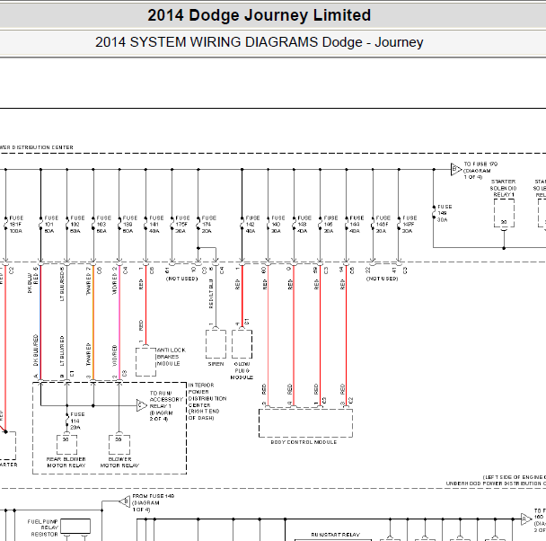Click INTERIOR POWER DISTRIBUTION CENTER label
546x541 pixels.
pos(207,402)
